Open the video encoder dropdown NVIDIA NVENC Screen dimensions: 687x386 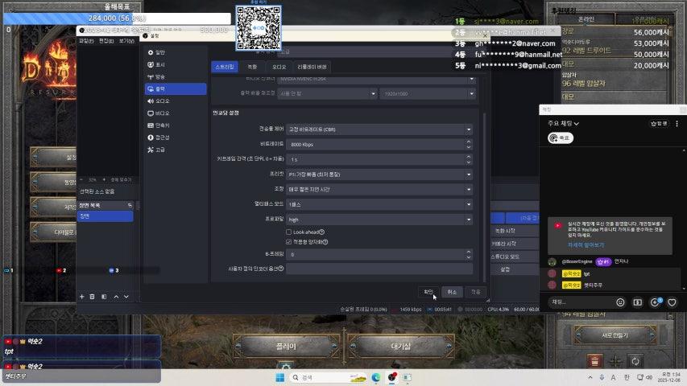click(x=377, y=80)
